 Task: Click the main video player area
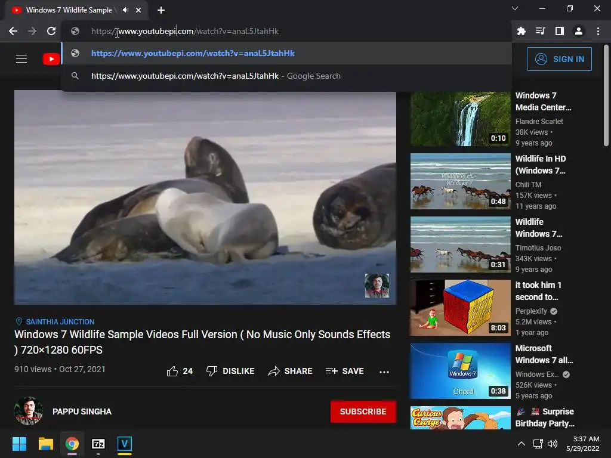point(205,197)
